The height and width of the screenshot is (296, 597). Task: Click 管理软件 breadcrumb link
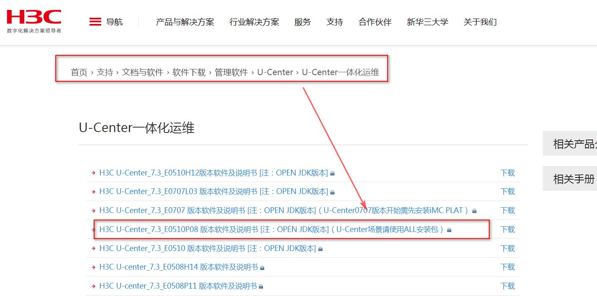[x=231, y=72]
